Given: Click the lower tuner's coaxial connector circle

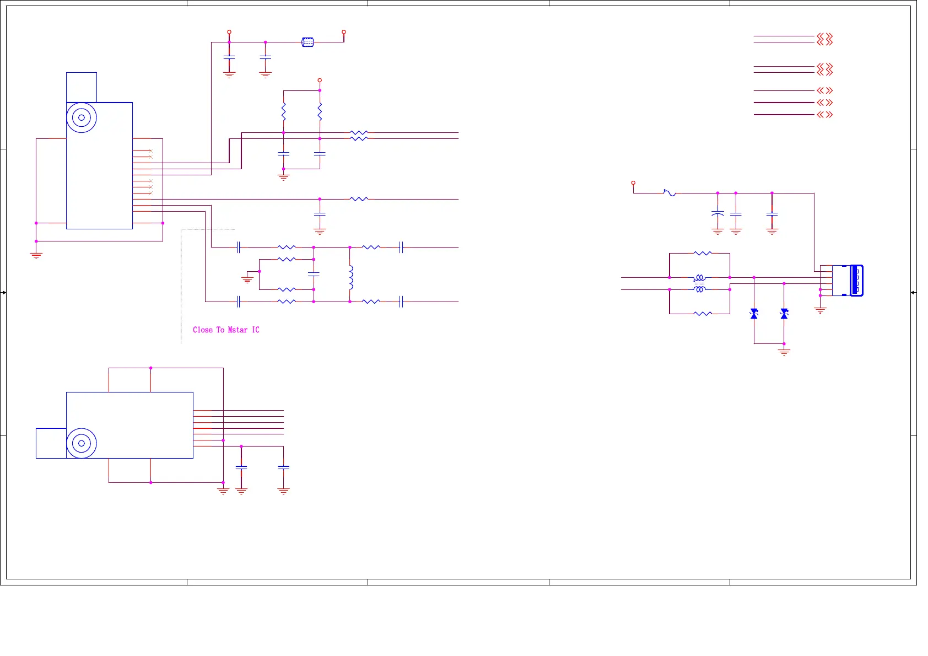Looking at the screenshot, I should coord(82,443).
